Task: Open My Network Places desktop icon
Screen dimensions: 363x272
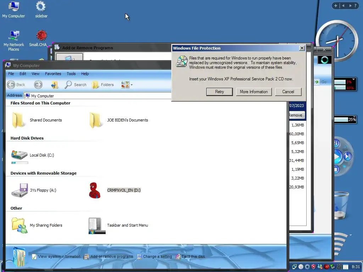Action: [x=14, y=41]
